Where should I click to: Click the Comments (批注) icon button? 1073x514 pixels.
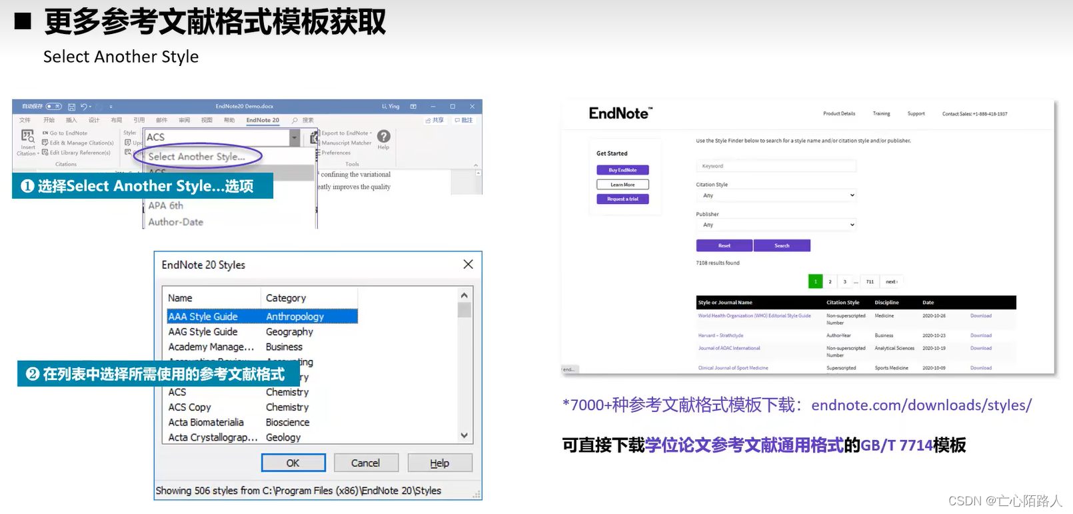point(464,121)
